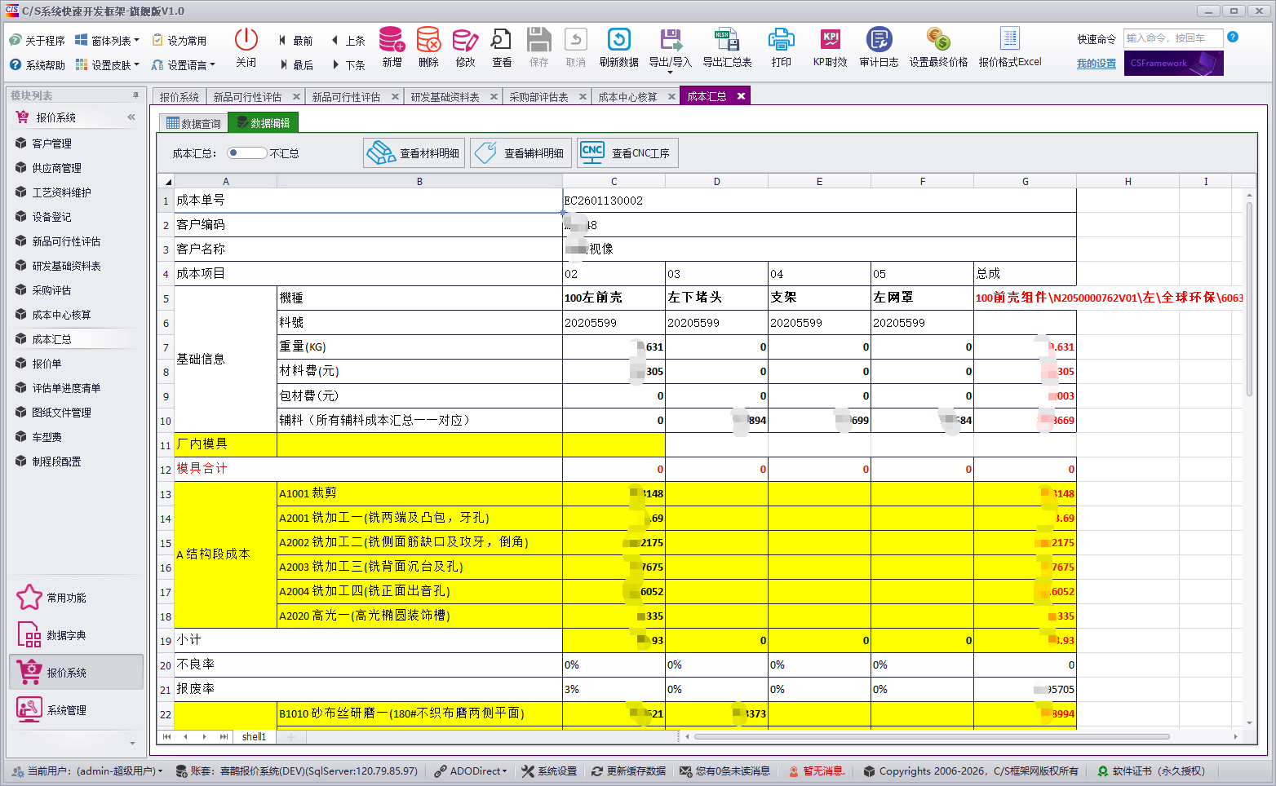Toggle the 成本汇总 不汇总 switch
The width and height of the screenshot is (1276, 786).
coord(246,152)
